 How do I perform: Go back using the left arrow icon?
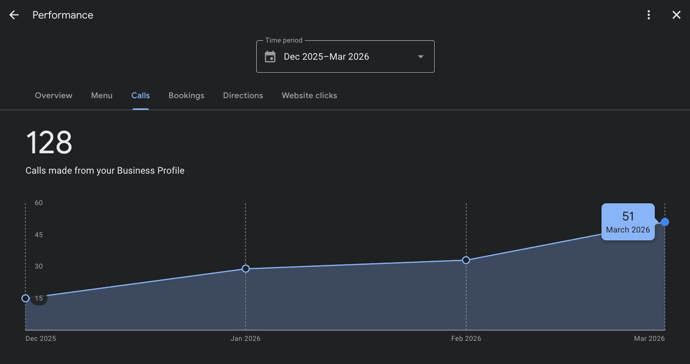[x=14, y=15]
